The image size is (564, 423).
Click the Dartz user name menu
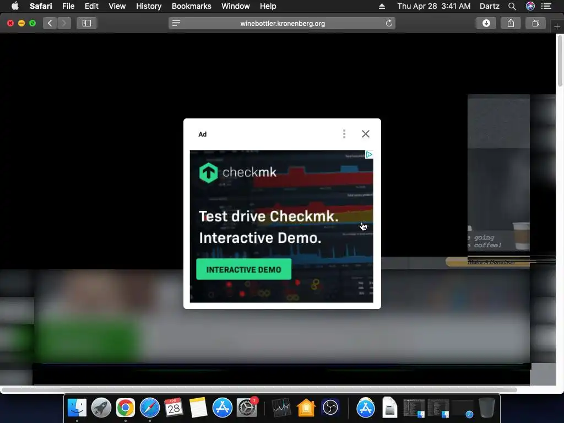[489, 6]
